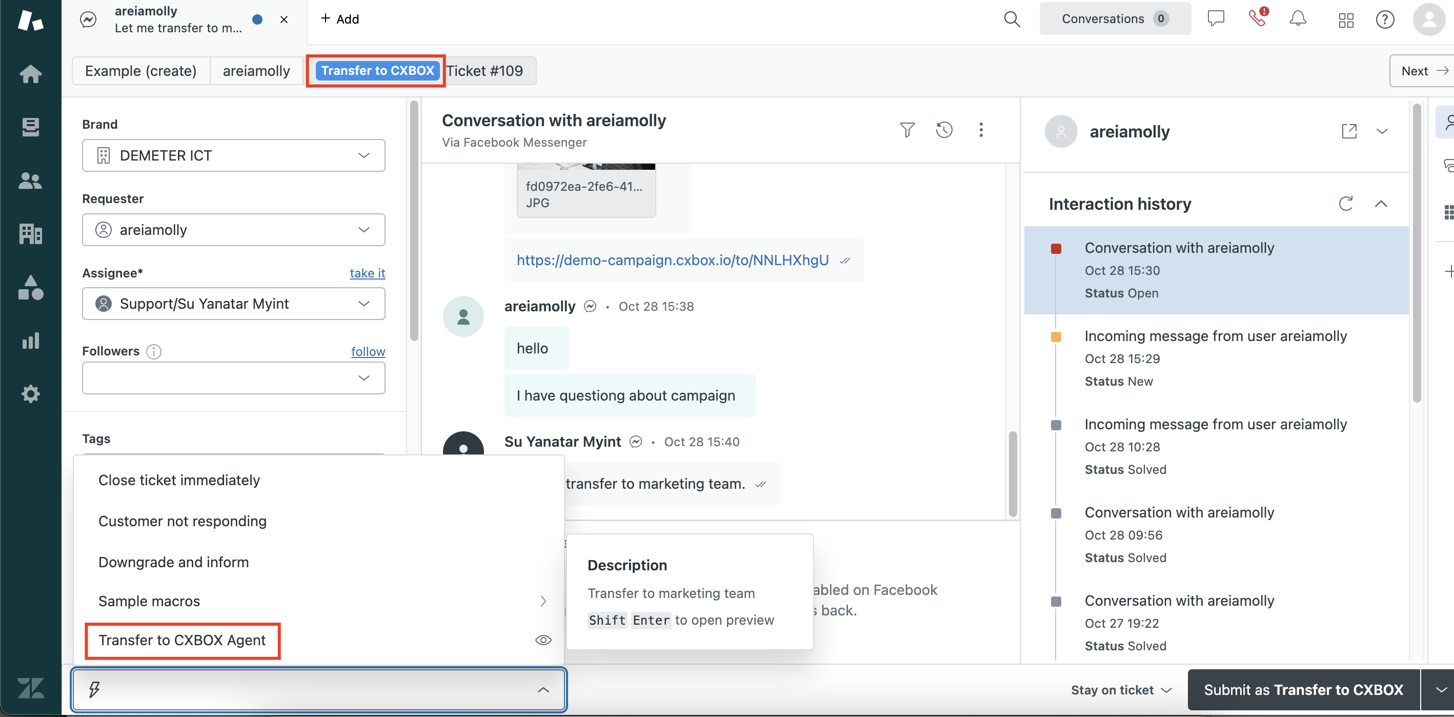The width and height of the screenshot is (1454, 717).
Task: Close the areiamolly ticket tab
Action: point(284,20)
